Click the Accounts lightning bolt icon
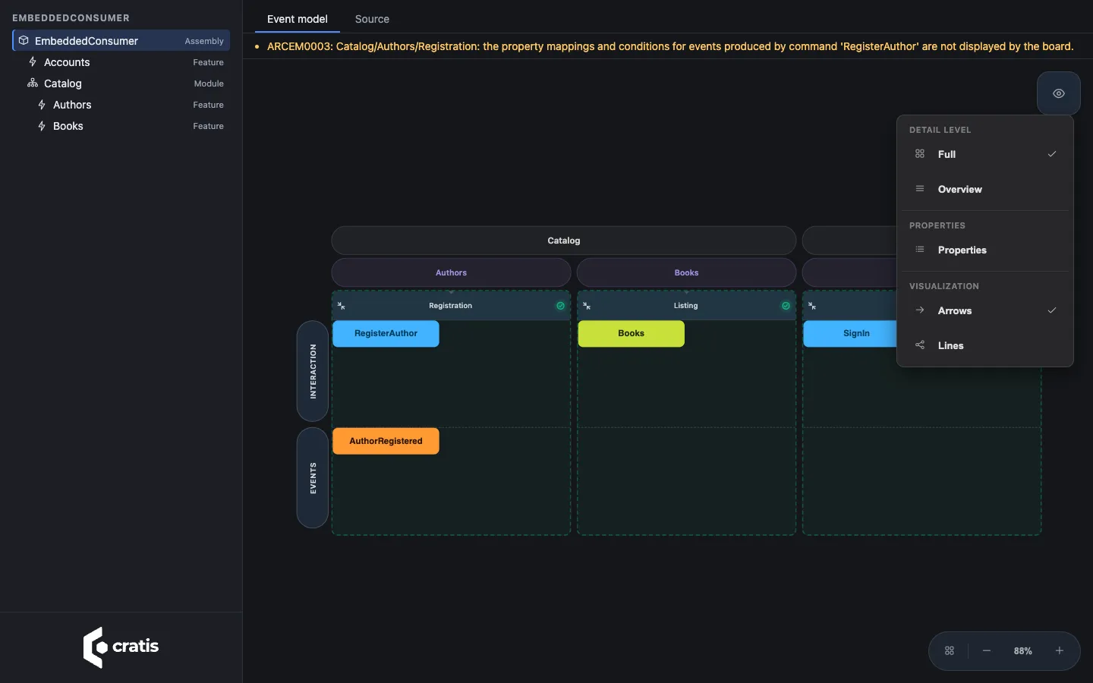The image size is (1093, 683). [x=33, y=61]
